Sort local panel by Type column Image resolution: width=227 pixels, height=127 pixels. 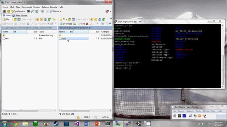pyautogui.click(x=41, y=32)
